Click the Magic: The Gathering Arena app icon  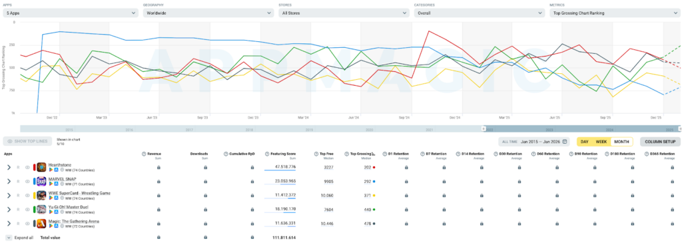coord(41,223)
